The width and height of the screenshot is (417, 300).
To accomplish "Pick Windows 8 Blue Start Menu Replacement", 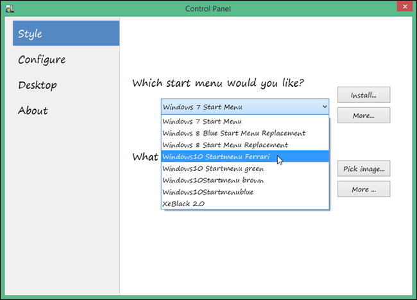I will coord(245,133).
